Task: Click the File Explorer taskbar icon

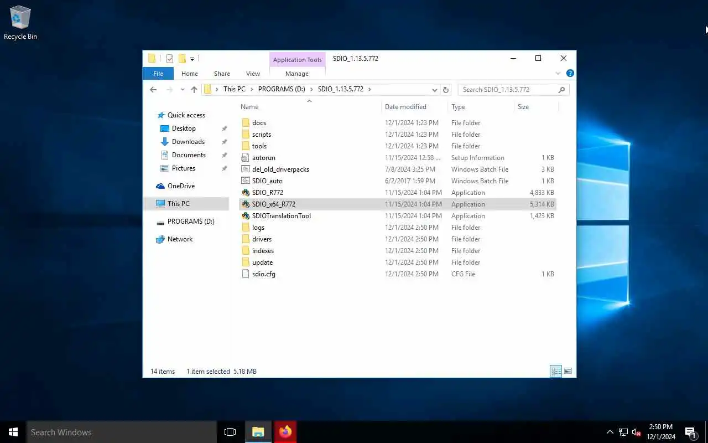Action: [x=258, y=432]
